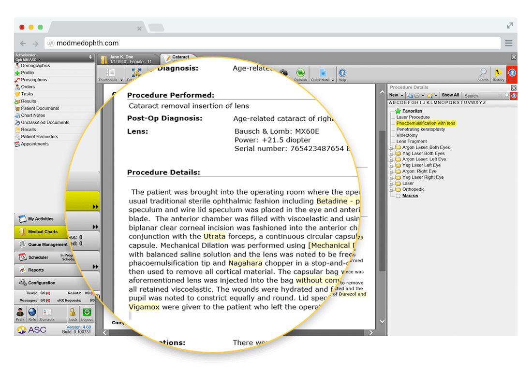The image size is (532, 371).
Task: Open Unclassified Documents
Action: (x=45, y=122)
